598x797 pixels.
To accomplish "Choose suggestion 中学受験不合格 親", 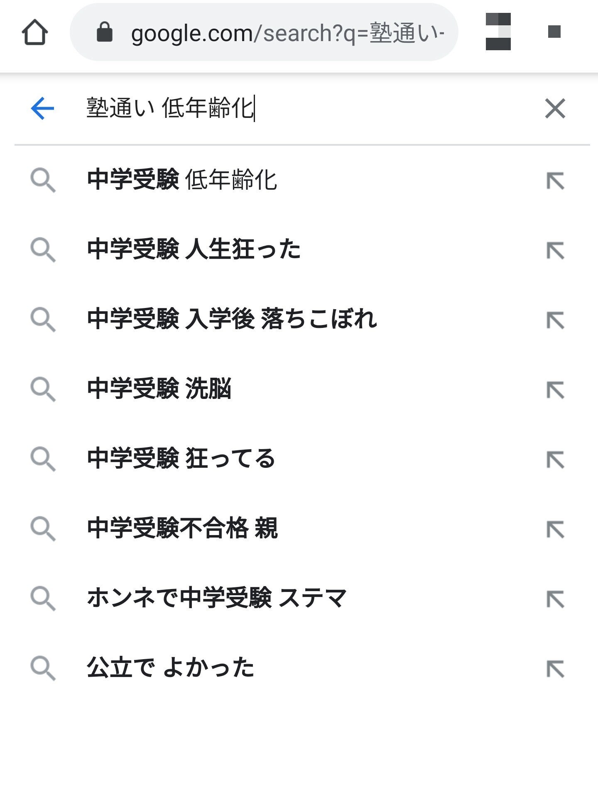I will [x=182, y=528].
